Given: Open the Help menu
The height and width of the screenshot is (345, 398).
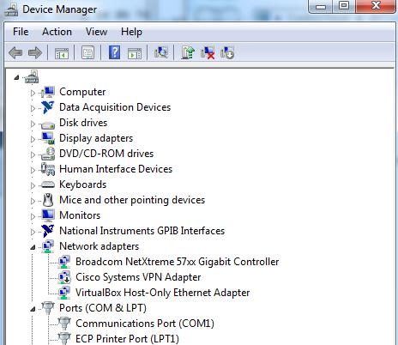Looking at the screenshot, I should 131,32.
